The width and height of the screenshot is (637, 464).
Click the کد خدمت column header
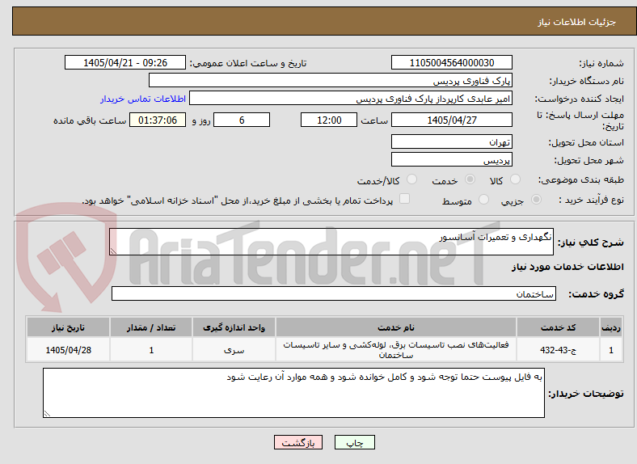point(559,327)
